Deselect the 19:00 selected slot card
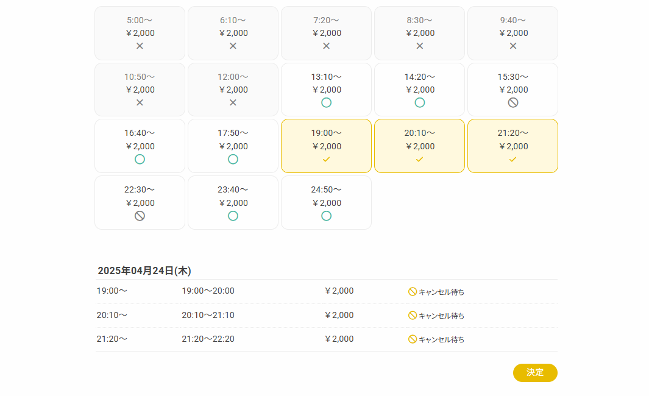 pyautogui.click(x=326, y=146)
